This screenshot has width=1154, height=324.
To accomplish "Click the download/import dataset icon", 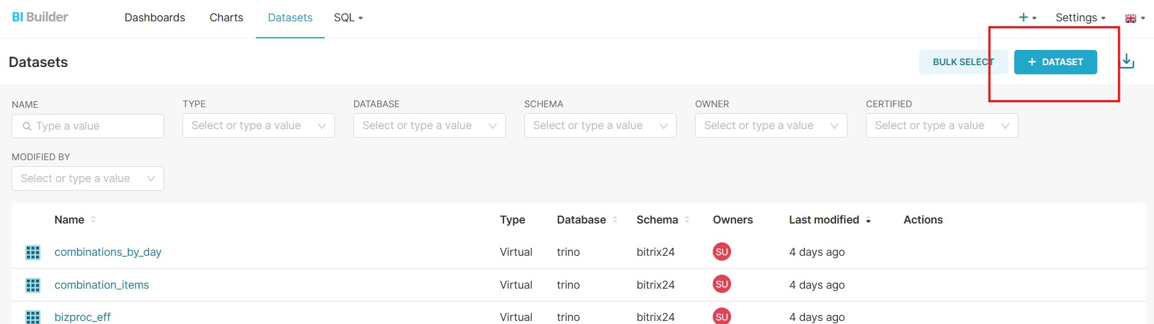I will (x=1127, y=62).
